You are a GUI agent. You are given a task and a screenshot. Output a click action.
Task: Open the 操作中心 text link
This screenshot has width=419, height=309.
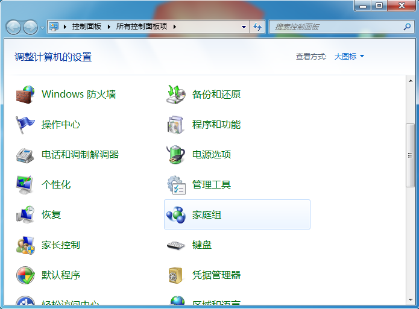point(61,125)
